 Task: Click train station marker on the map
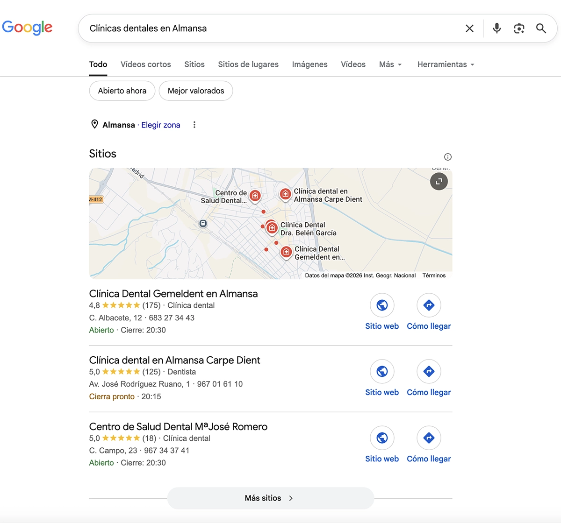[203, 224]
